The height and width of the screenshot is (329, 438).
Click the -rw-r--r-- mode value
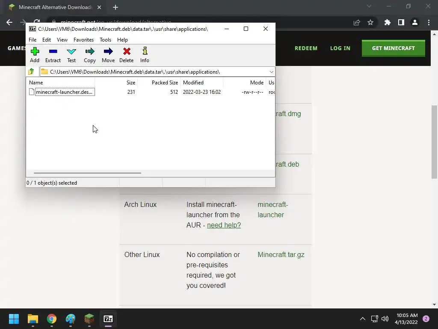252,92
